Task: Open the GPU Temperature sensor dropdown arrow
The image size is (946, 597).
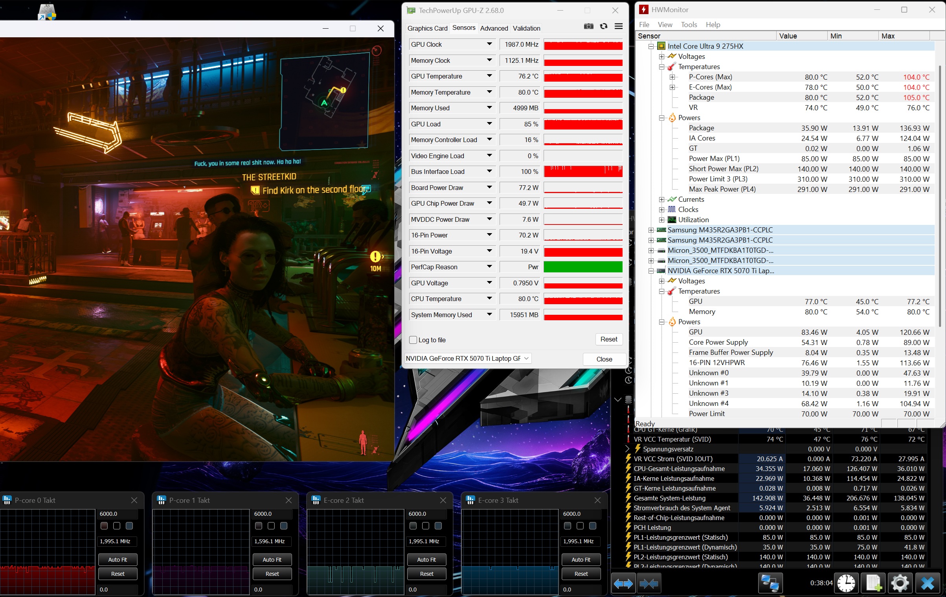Action: (489, 76)
